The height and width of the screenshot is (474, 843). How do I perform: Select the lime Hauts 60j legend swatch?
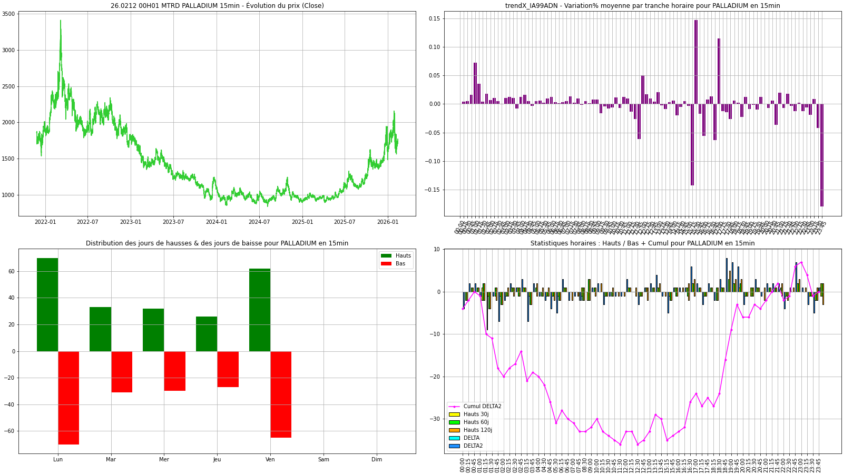coord(454,422)
